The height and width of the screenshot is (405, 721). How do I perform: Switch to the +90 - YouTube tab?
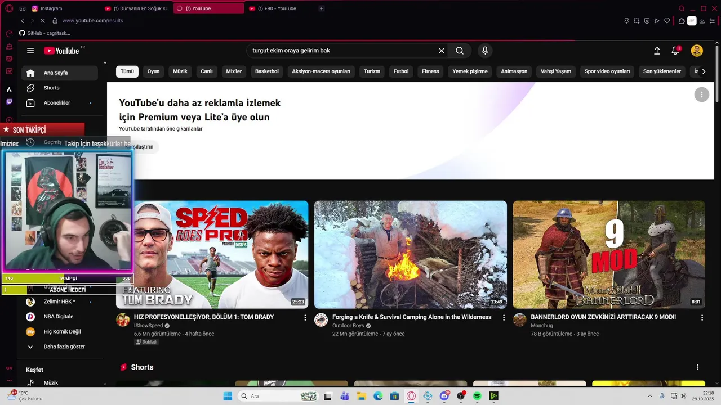(x=279, y=8)
